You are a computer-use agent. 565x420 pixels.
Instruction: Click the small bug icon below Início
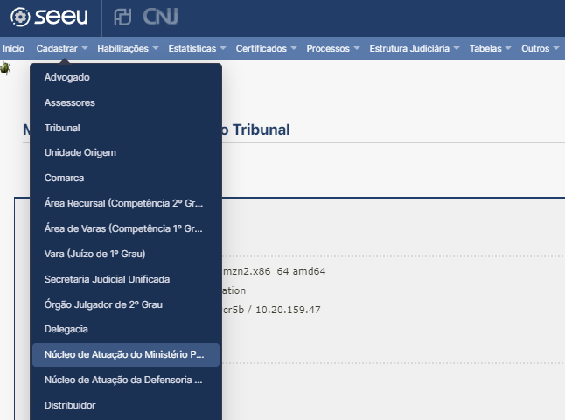(x=6, y=67)
